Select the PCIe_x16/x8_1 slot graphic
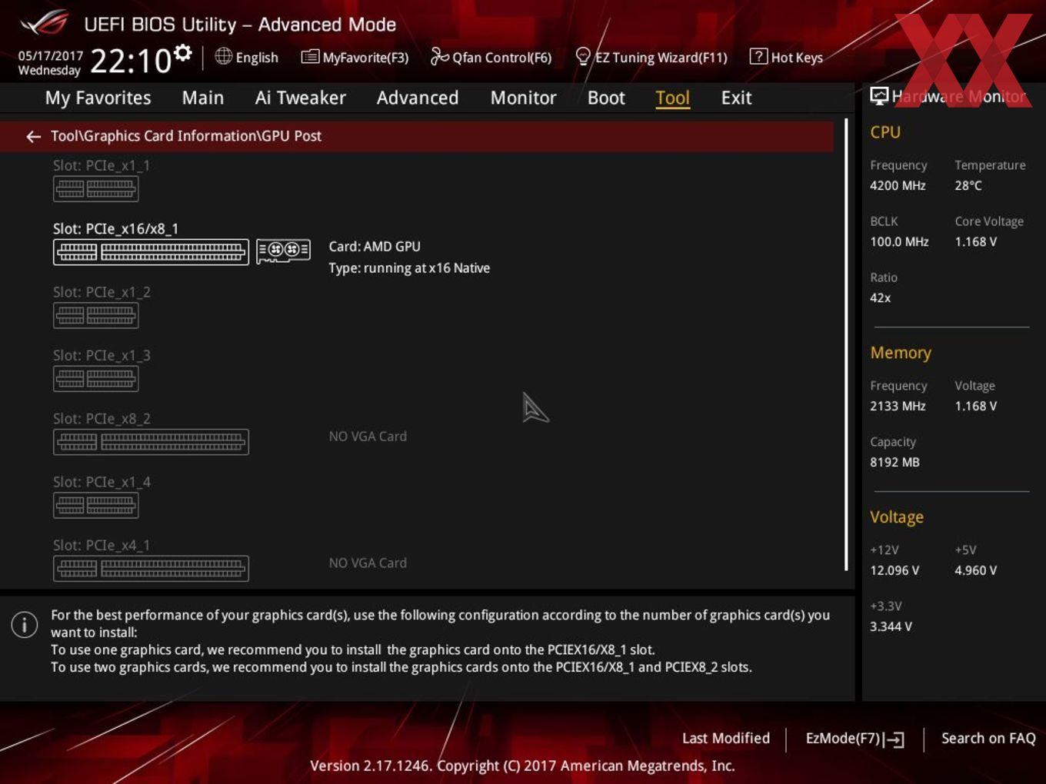 151,252
